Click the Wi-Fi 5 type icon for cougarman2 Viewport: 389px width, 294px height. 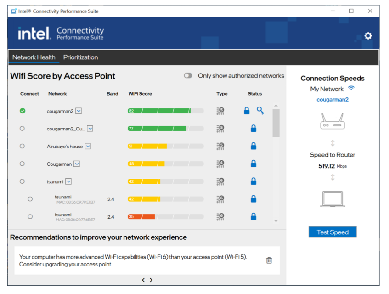(x=220, y=111)
